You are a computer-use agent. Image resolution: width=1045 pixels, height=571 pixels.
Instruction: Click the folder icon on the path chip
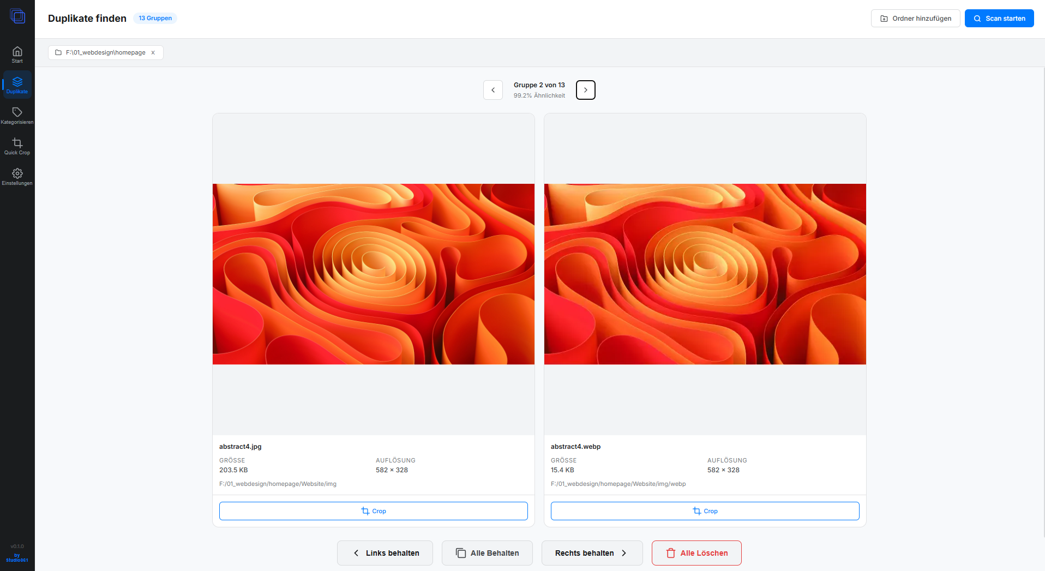coord(58,52)
